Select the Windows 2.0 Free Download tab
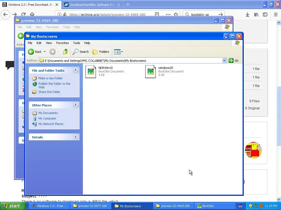The height and width of the screenshot is (210, 281). [30, 5]
